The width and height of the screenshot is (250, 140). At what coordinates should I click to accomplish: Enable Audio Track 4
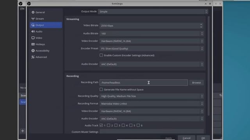tap(123, 125)
